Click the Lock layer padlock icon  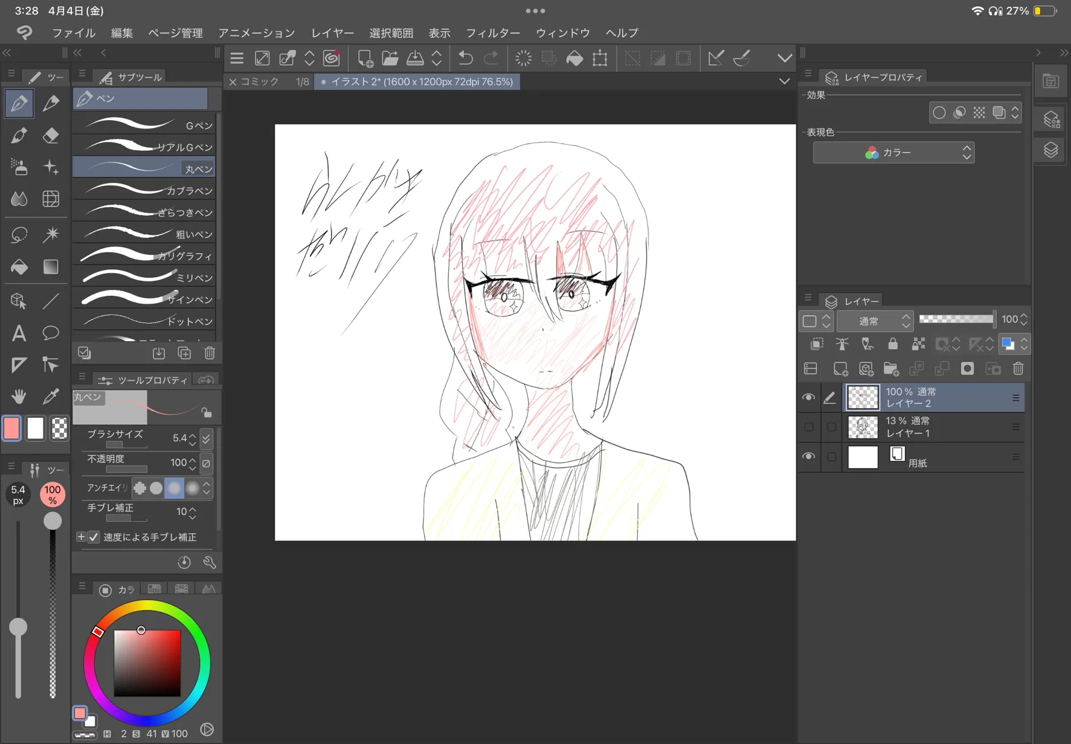[893, 344]
